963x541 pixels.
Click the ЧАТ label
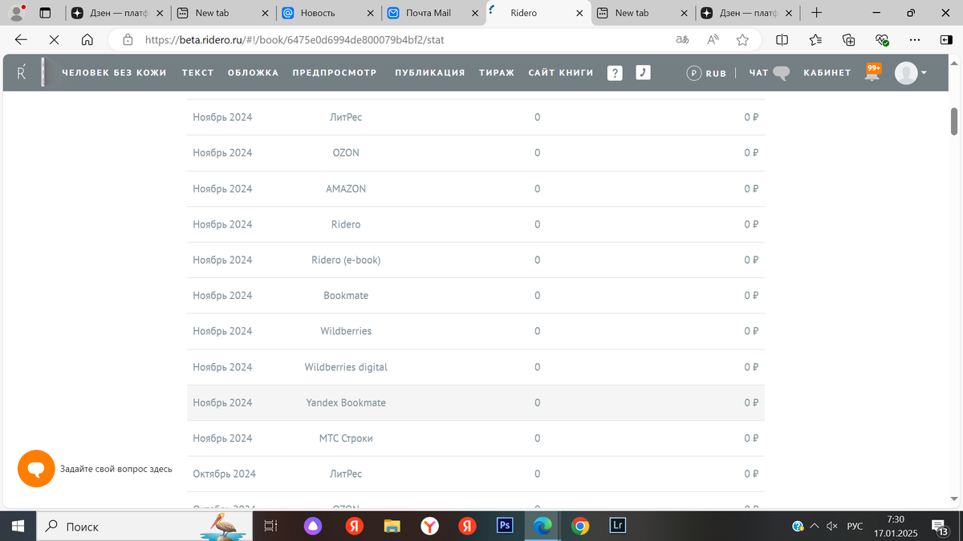point(758,73)
